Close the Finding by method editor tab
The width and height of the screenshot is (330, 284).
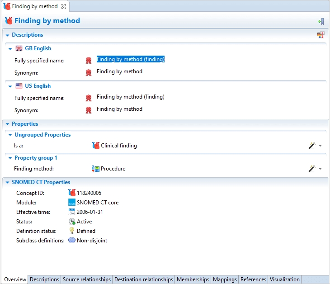point(64,6)
